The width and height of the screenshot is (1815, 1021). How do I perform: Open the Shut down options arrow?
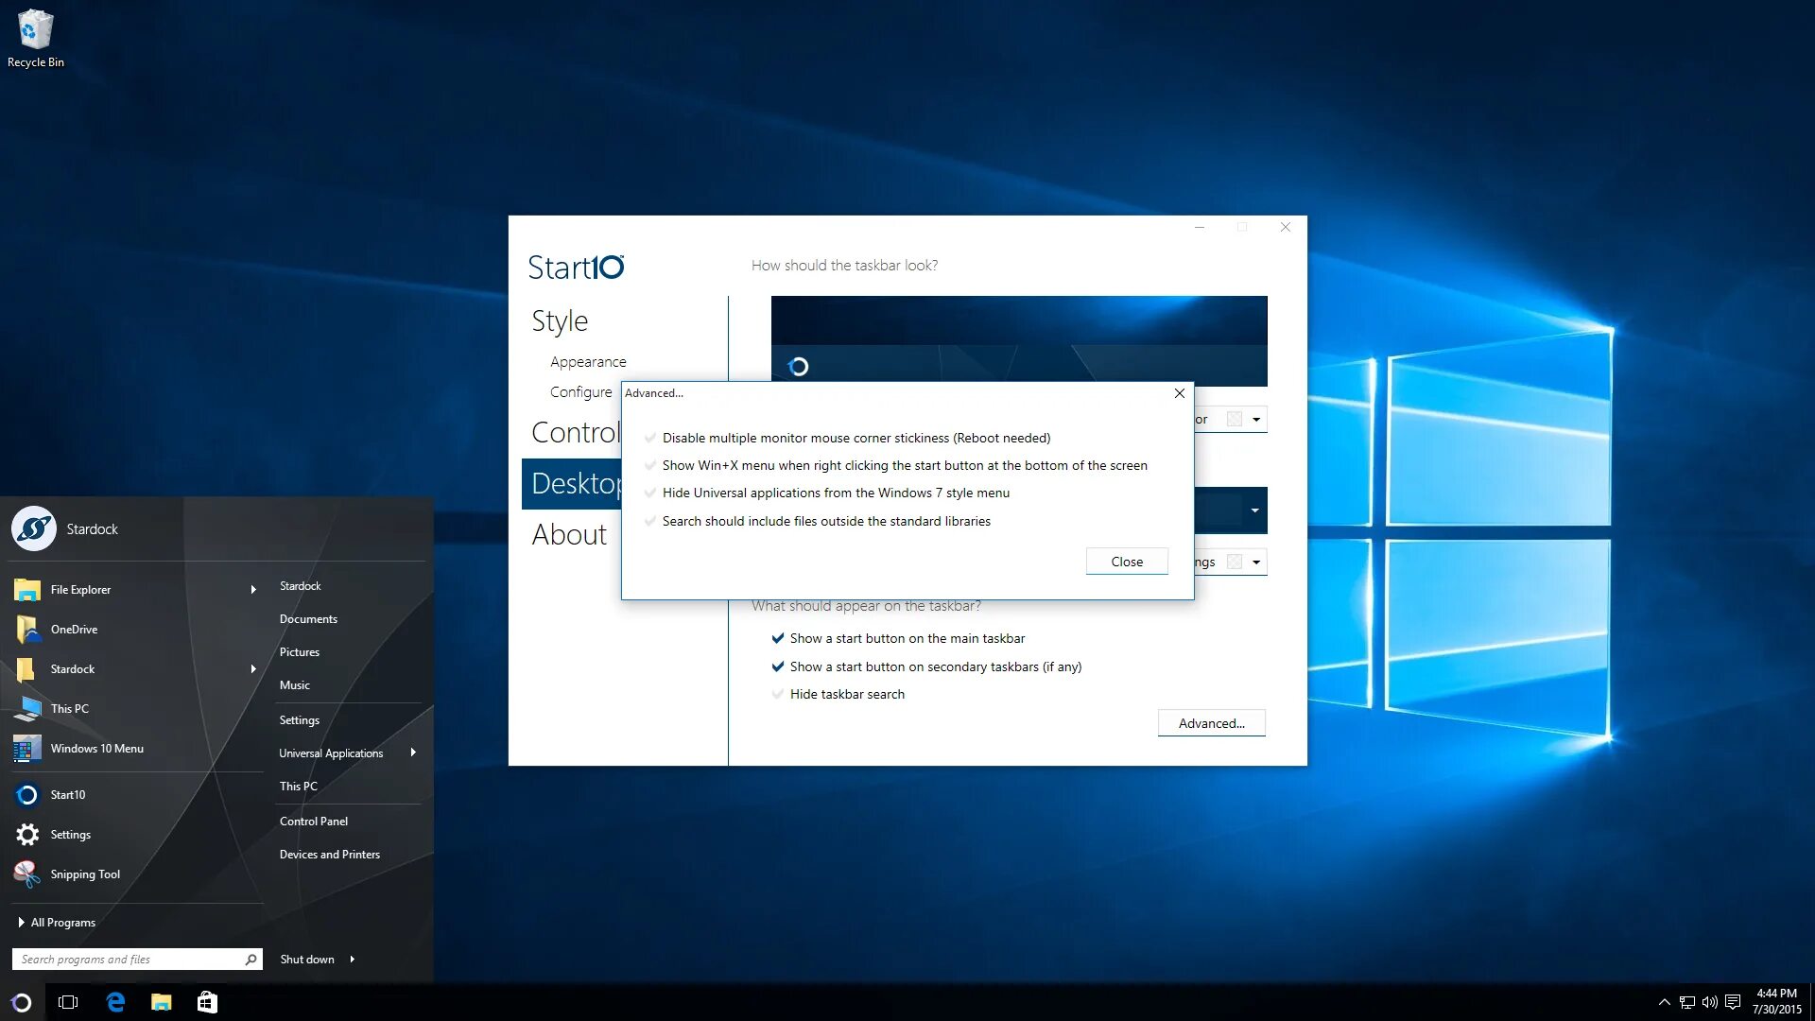pyautogui.click(x=353, y=960)
